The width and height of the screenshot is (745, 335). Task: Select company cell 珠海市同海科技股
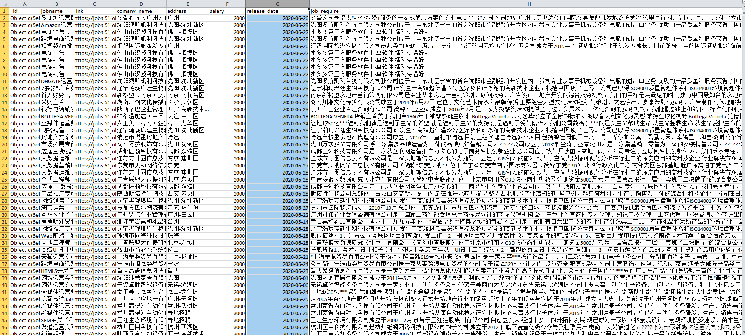click(141, 236)
